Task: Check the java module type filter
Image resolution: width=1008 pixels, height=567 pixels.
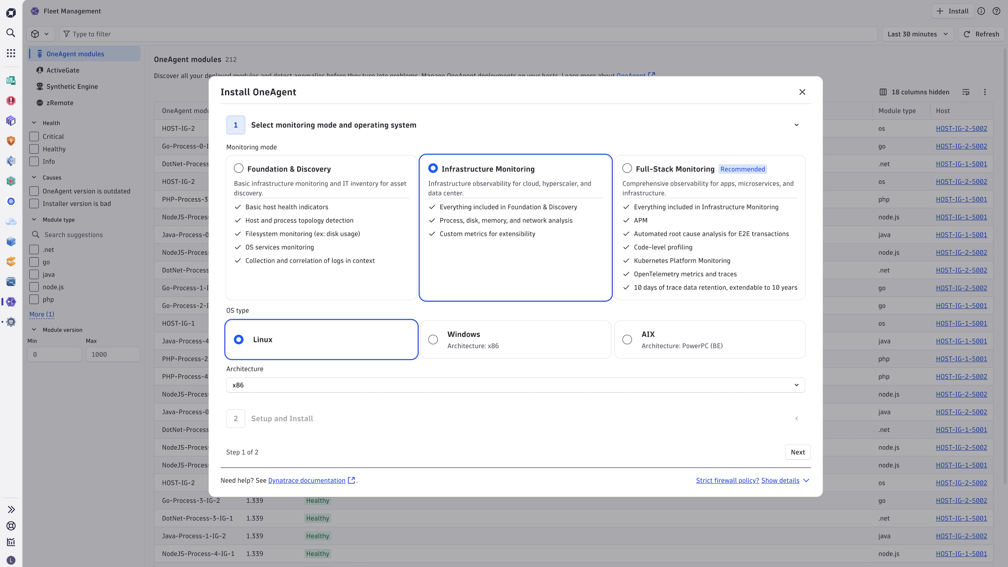Action: 34,275
